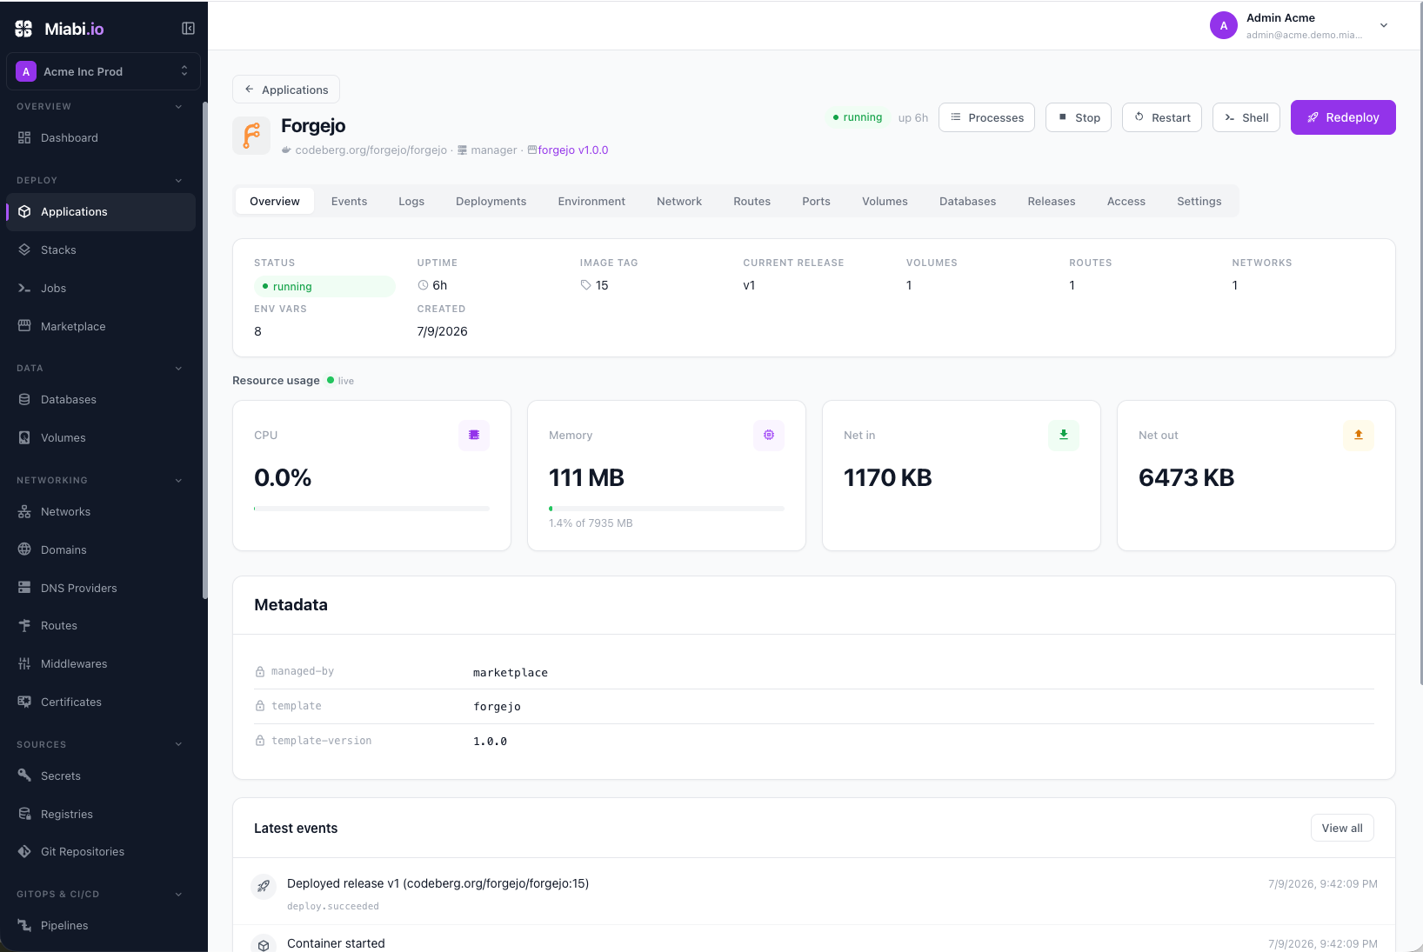The image size is (1423, 952).
Task: Open the forgejo v1.0.0 template link
Action: [x=568, y=150]
